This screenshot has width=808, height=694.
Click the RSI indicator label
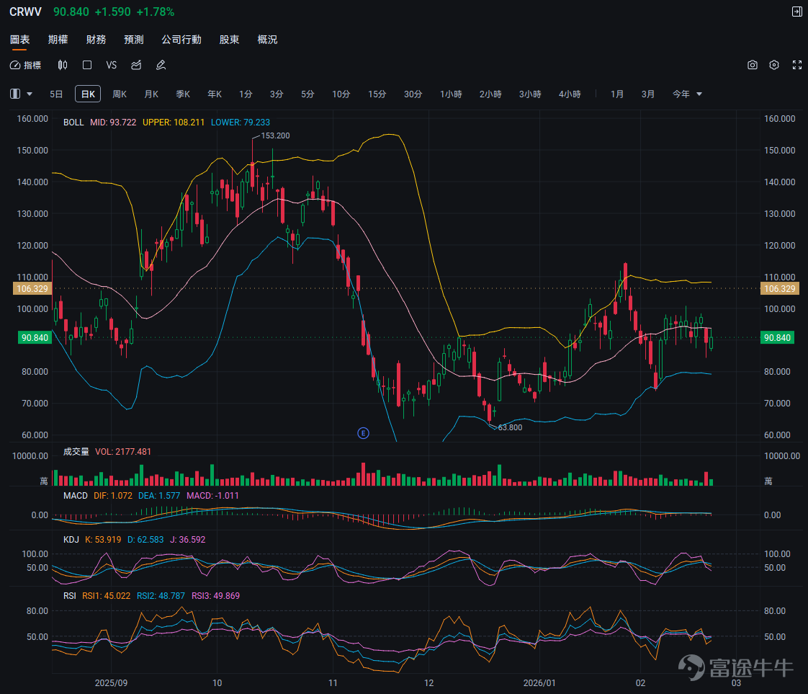[70, 595]
